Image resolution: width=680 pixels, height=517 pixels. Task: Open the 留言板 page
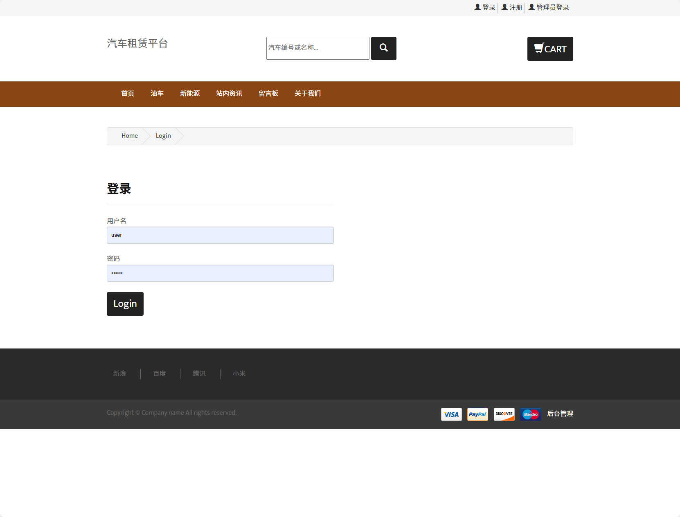click(x=268, y=94)
